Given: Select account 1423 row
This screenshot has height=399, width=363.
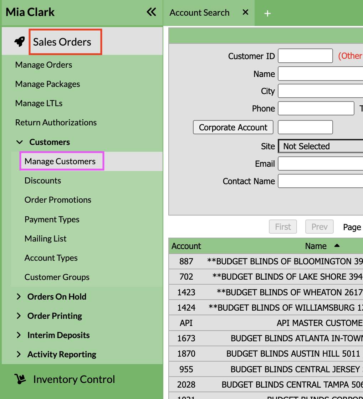Looking at the screenshot, I should 266,292.
